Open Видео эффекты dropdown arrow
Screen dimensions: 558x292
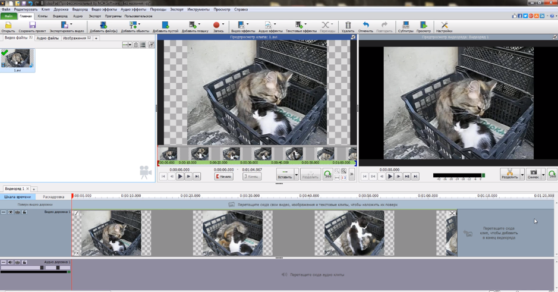click(248, 24)
